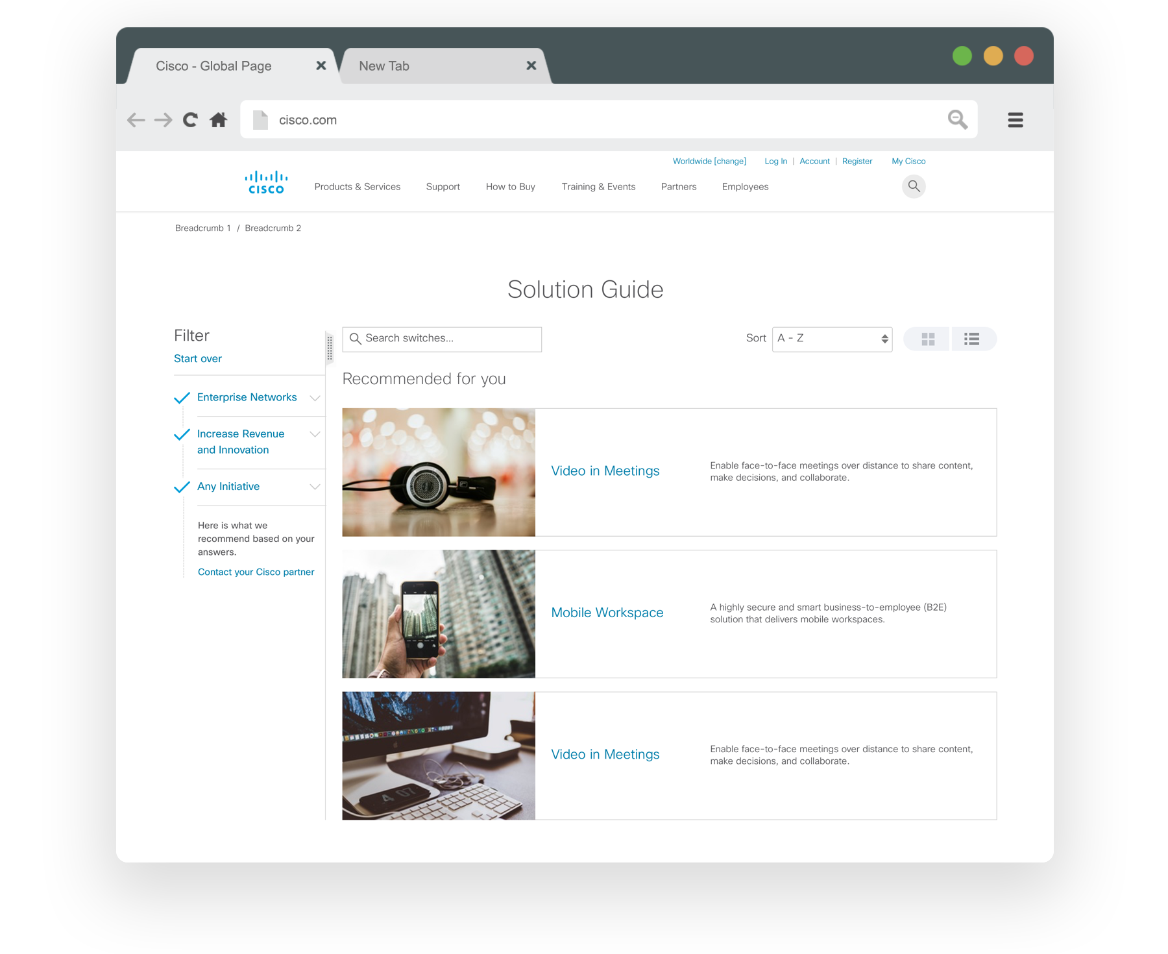Switch to list view layout
The width and height of the screenshot is (1168, 954).
pyautogui.click(x=971, y=339)
